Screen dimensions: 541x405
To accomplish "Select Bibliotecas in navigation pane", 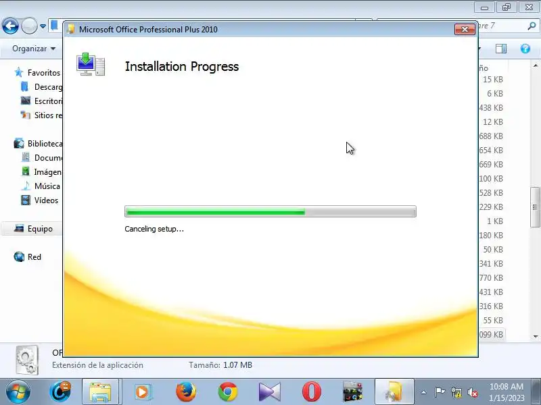I will [45, 144].
